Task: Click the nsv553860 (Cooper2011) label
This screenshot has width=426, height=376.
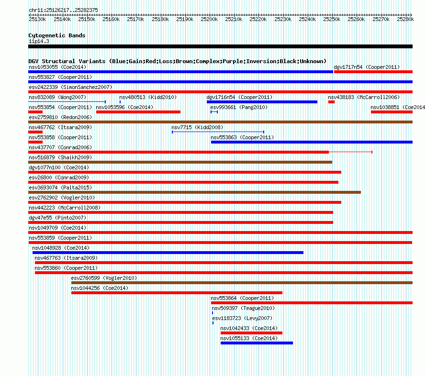Action: click(x=66, y=268)
